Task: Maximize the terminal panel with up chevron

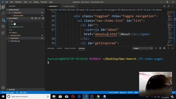Action: (169, 48)
